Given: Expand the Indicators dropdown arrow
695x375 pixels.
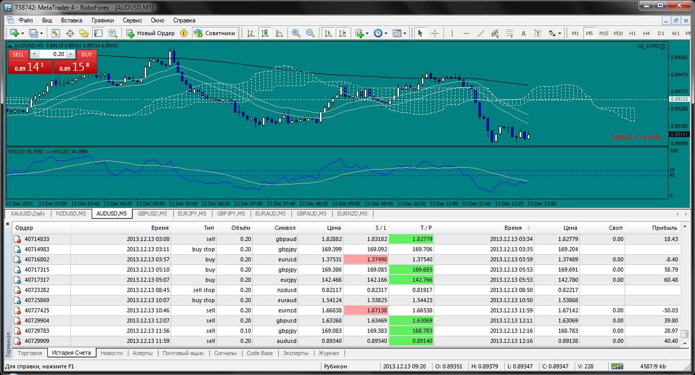Looking at the screenshot, I should tap(367, 33).
